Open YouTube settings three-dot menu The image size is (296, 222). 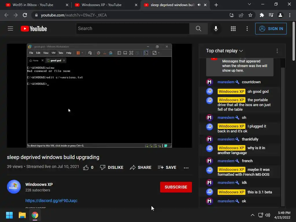pyautogui.click(x=247, y=29)
